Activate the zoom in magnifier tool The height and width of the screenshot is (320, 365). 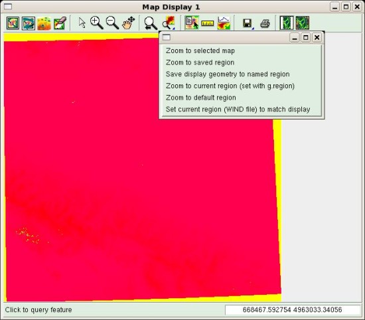(97, 23)
